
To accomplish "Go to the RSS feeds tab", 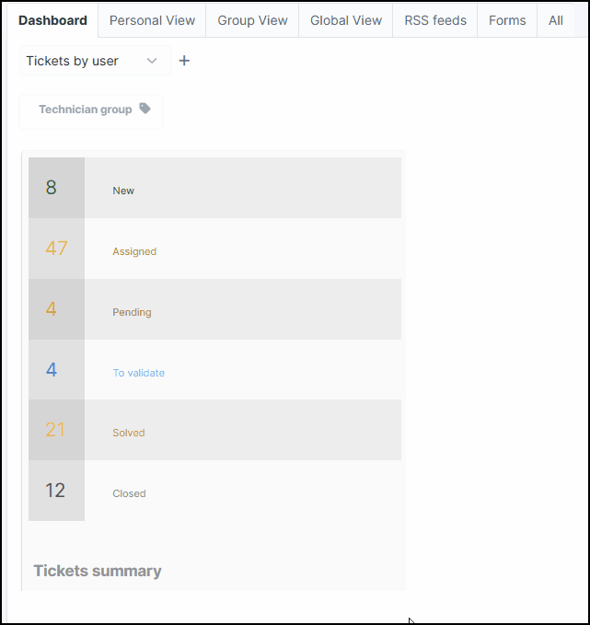I will (x=435, y=20).
